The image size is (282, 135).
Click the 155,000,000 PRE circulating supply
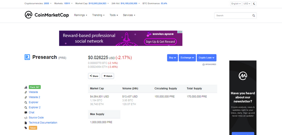point(164,97)
